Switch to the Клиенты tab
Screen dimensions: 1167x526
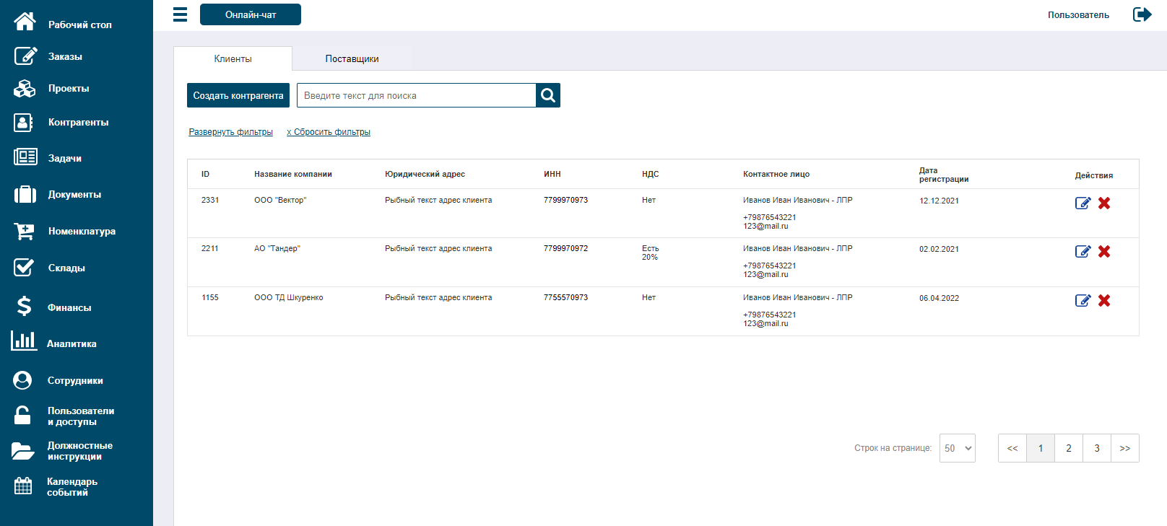pyautogui.click(x=233, y=58)
